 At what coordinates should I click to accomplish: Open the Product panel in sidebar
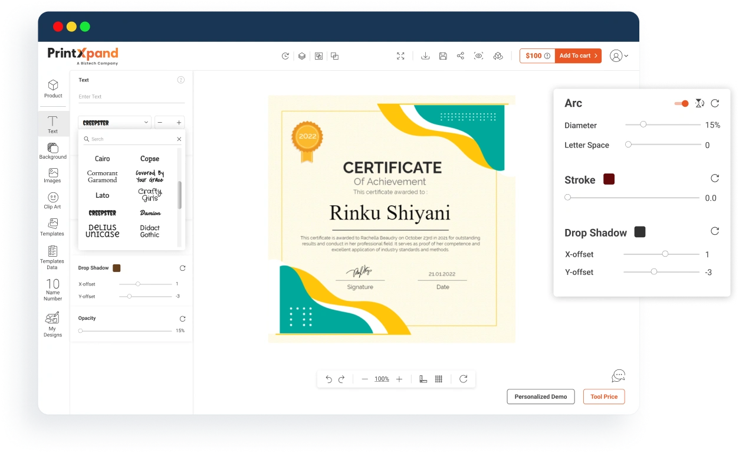[x=53, y=89]
